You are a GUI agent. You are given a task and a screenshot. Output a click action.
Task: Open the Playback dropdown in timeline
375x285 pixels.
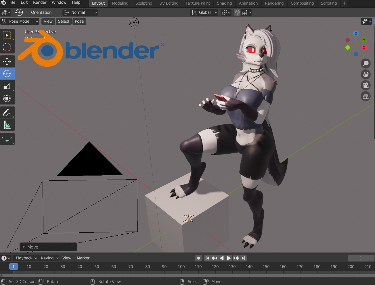26,258
